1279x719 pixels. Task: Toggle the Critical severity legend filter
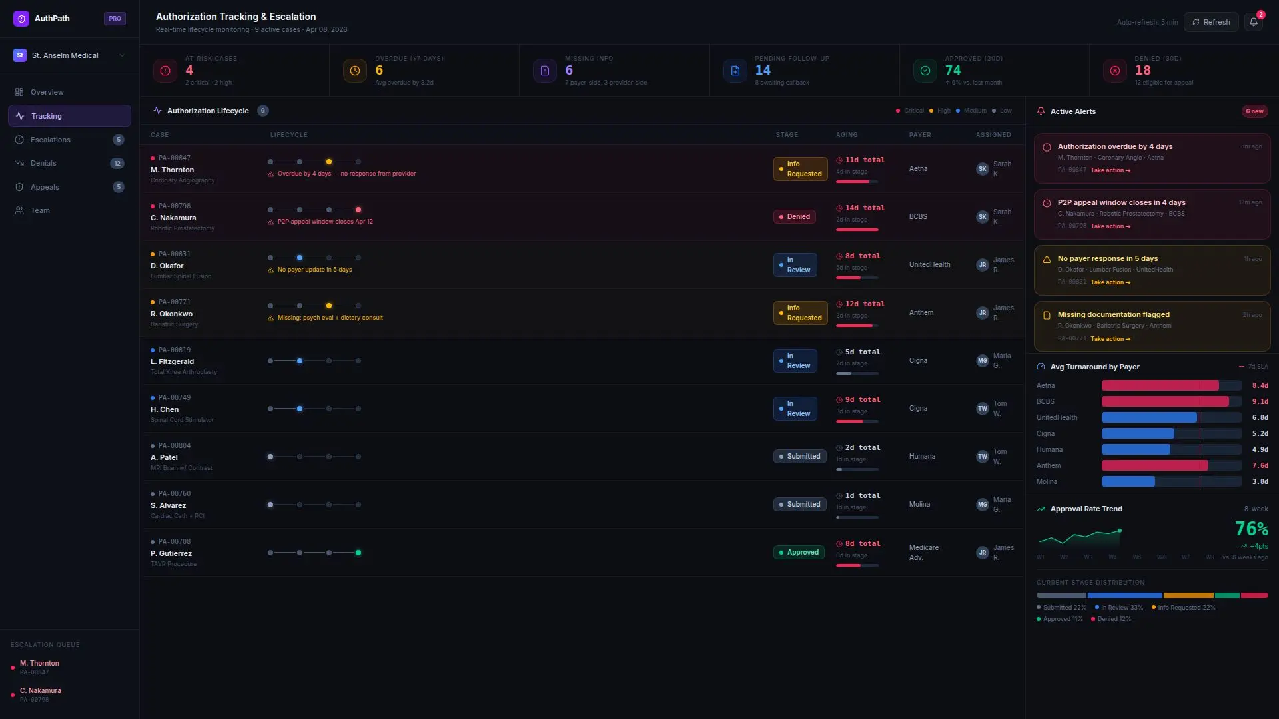(x=910, y=111)
